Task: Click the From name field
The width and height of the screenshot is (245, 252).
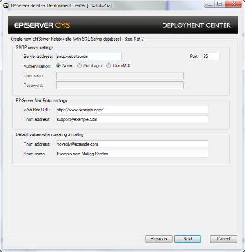Action: click(132, 154)
